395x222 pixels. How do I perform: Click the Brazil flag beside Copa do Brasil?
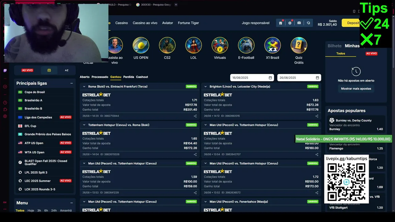pos(20,92)
